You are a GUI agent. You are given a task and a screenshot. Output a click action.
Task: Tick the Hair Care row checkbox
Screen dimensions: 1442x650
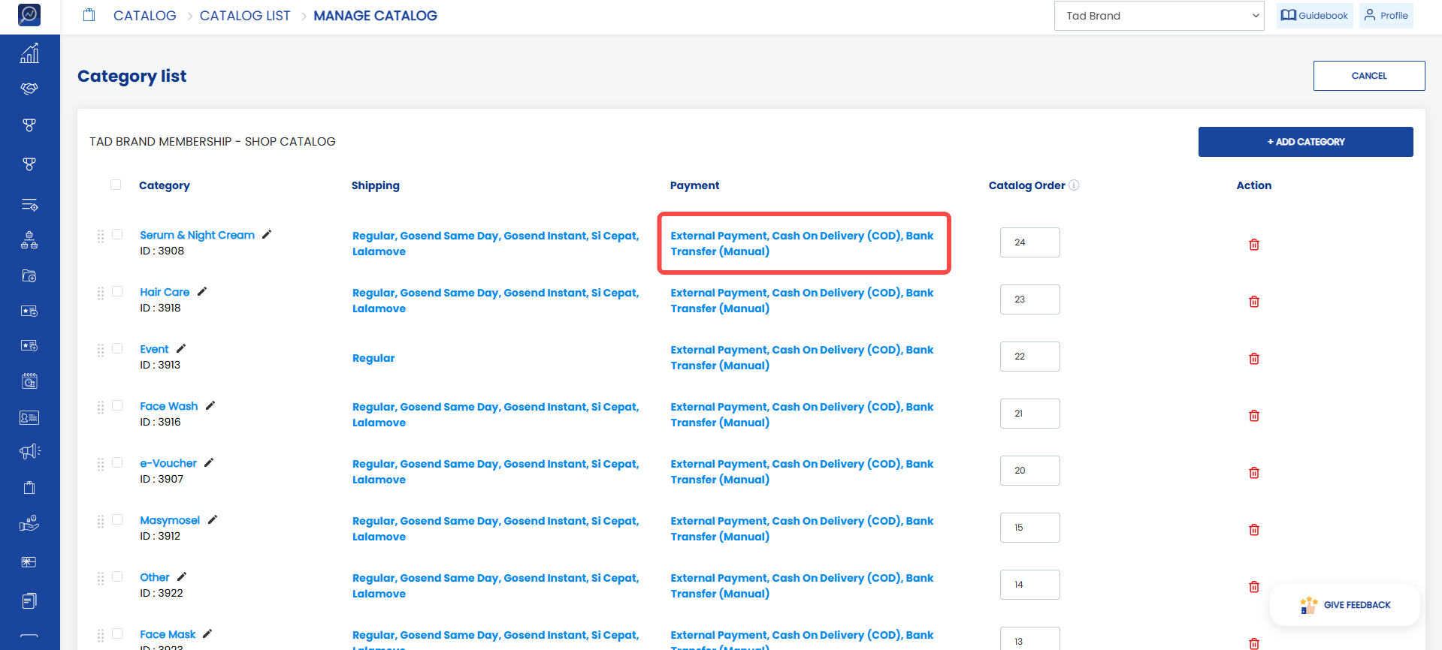(x=117, y=291)
